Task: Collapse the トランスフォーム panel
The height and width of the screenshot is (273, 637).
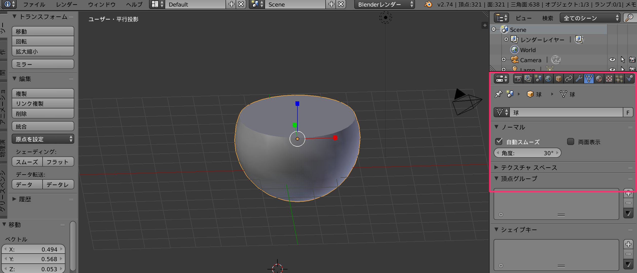Action: pyautogui.click(x=14, y=17)
